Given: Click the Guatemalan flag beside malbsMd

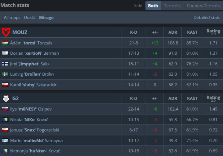Looking at the screenshot, I should [x=5, y=141].
